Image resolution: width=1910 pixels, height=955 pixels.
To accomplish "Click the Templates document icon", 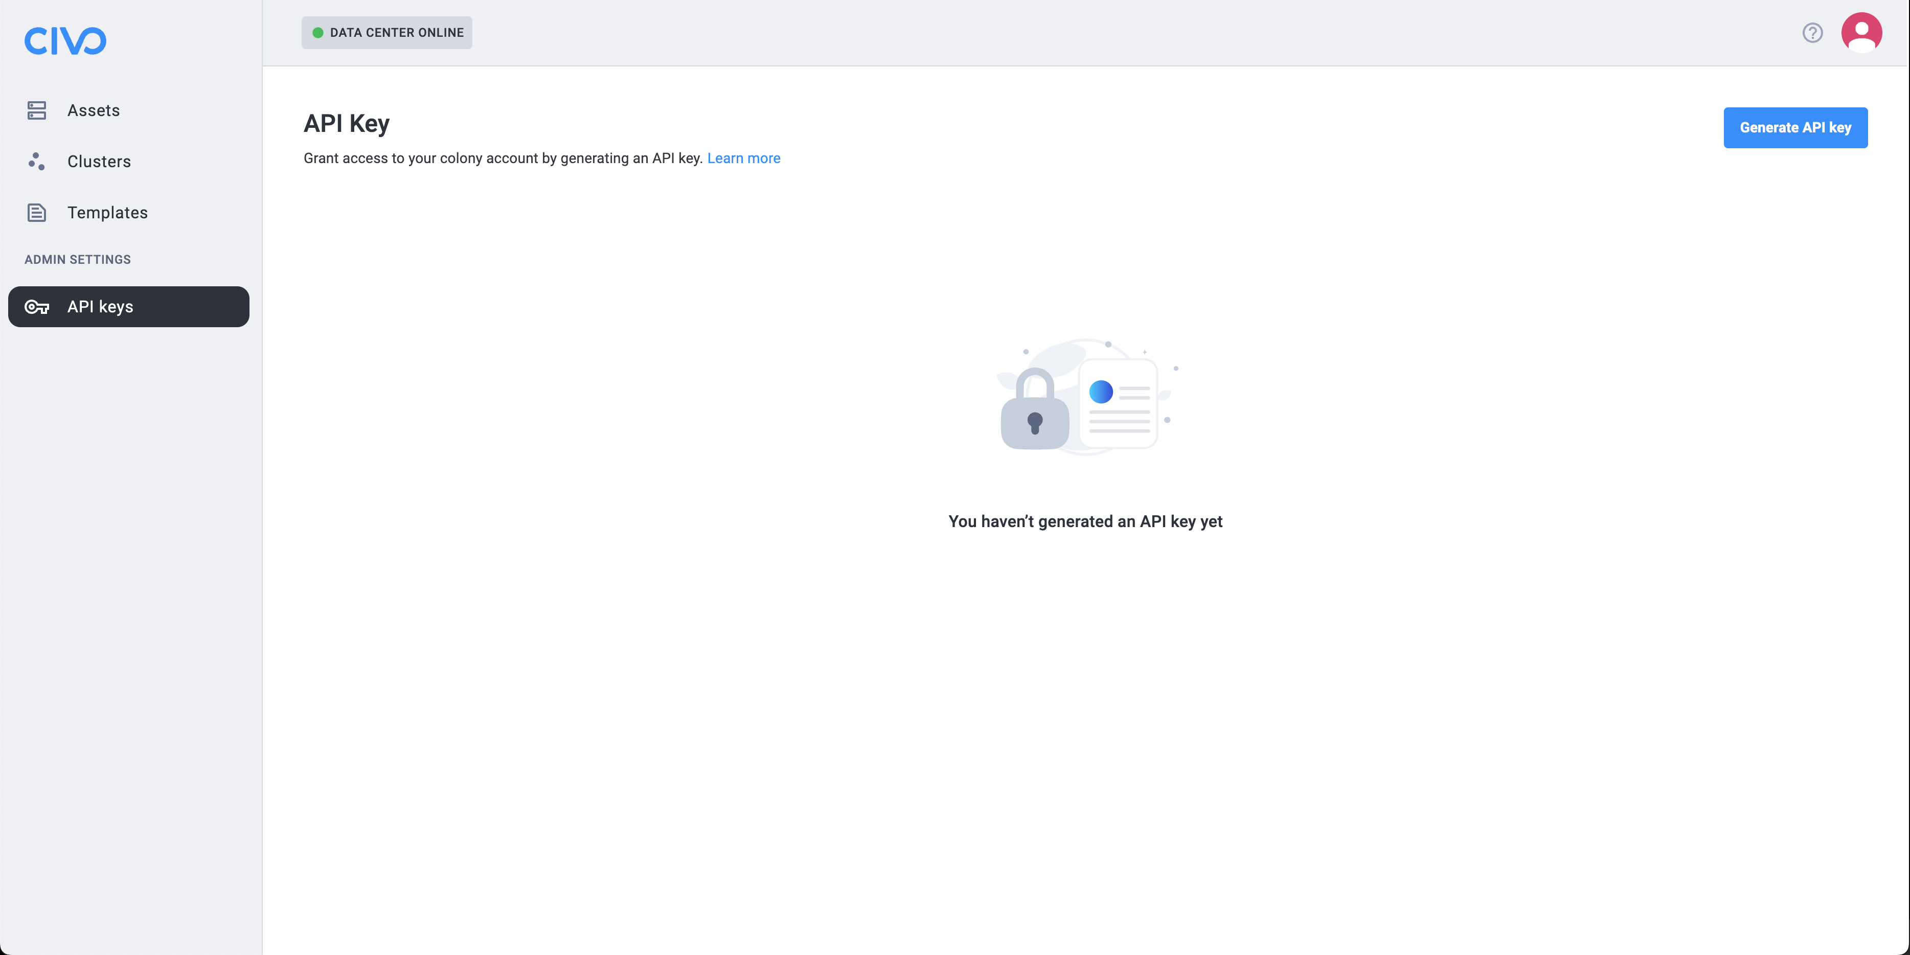I will click(x=36, y=213).
